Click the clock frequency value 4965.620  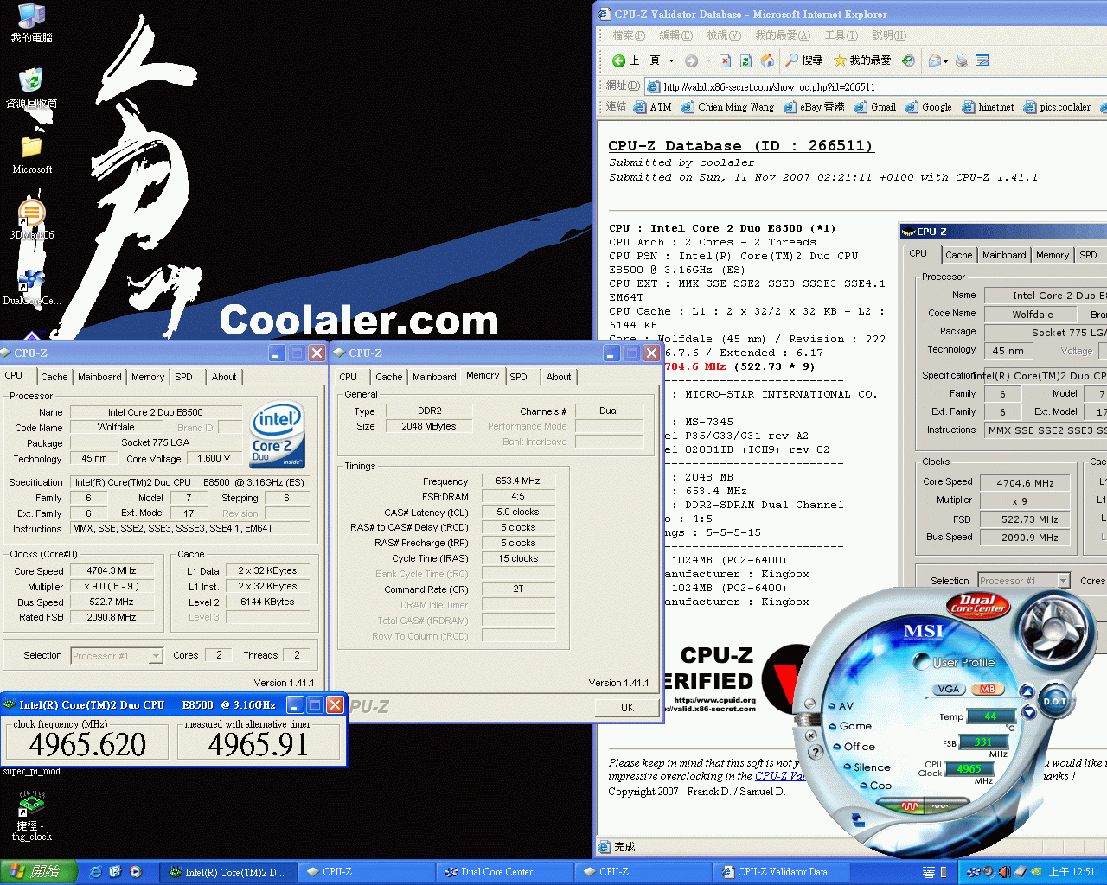click(x=87, y=744)
